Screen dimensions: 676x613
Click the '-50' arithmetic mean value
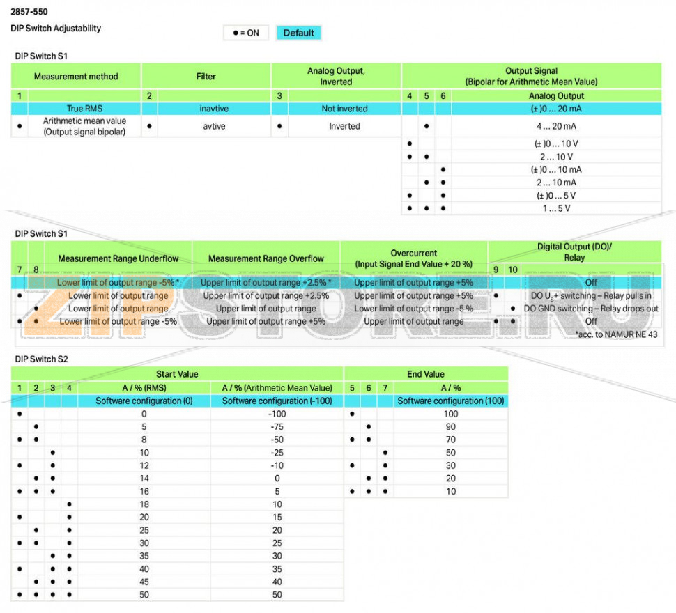point(277,440)
